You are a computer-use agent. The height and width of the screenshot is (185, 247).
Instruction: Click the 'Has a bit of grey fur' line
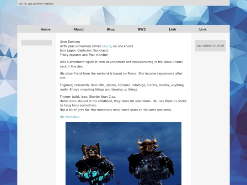point(116,110)
